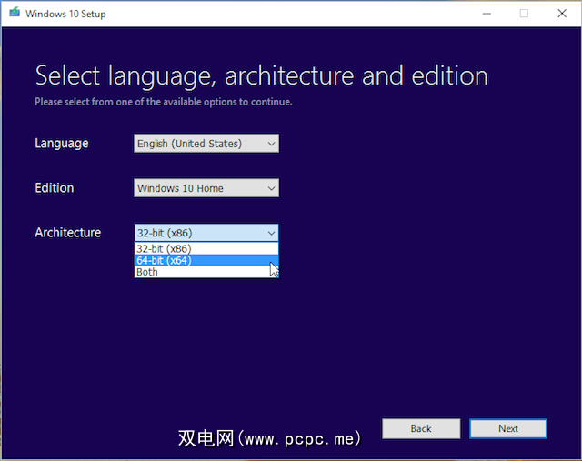
Task: Click the chevron arrow of the Architecture dropdown
Action: pyautogui.click(x=270, y=233)
